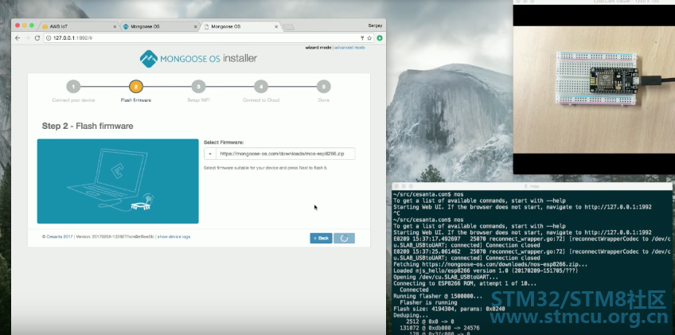Image resolution: width=675 pixels, height=335 pixels.
Task: Click the browser back arrow
Action: pyautogui.click(x=18, y=38)
